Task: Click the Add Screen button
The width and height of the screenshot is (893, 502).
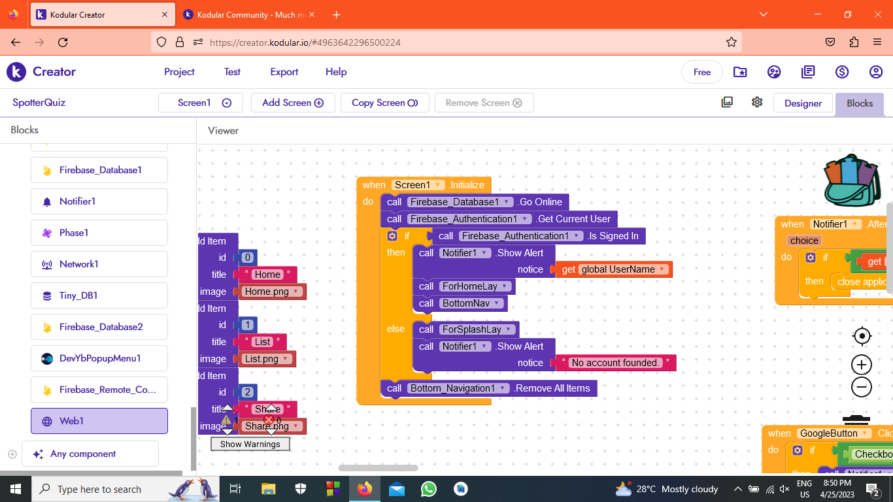Action: click(x=293, y=103)
